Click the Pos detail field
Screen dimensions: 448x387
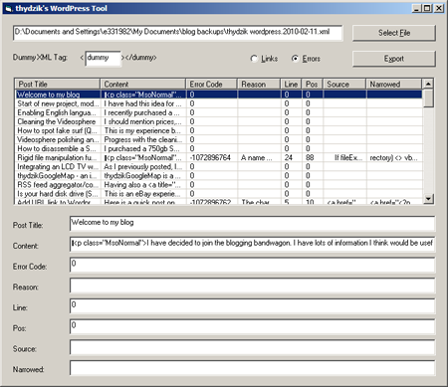click(252, 326)
